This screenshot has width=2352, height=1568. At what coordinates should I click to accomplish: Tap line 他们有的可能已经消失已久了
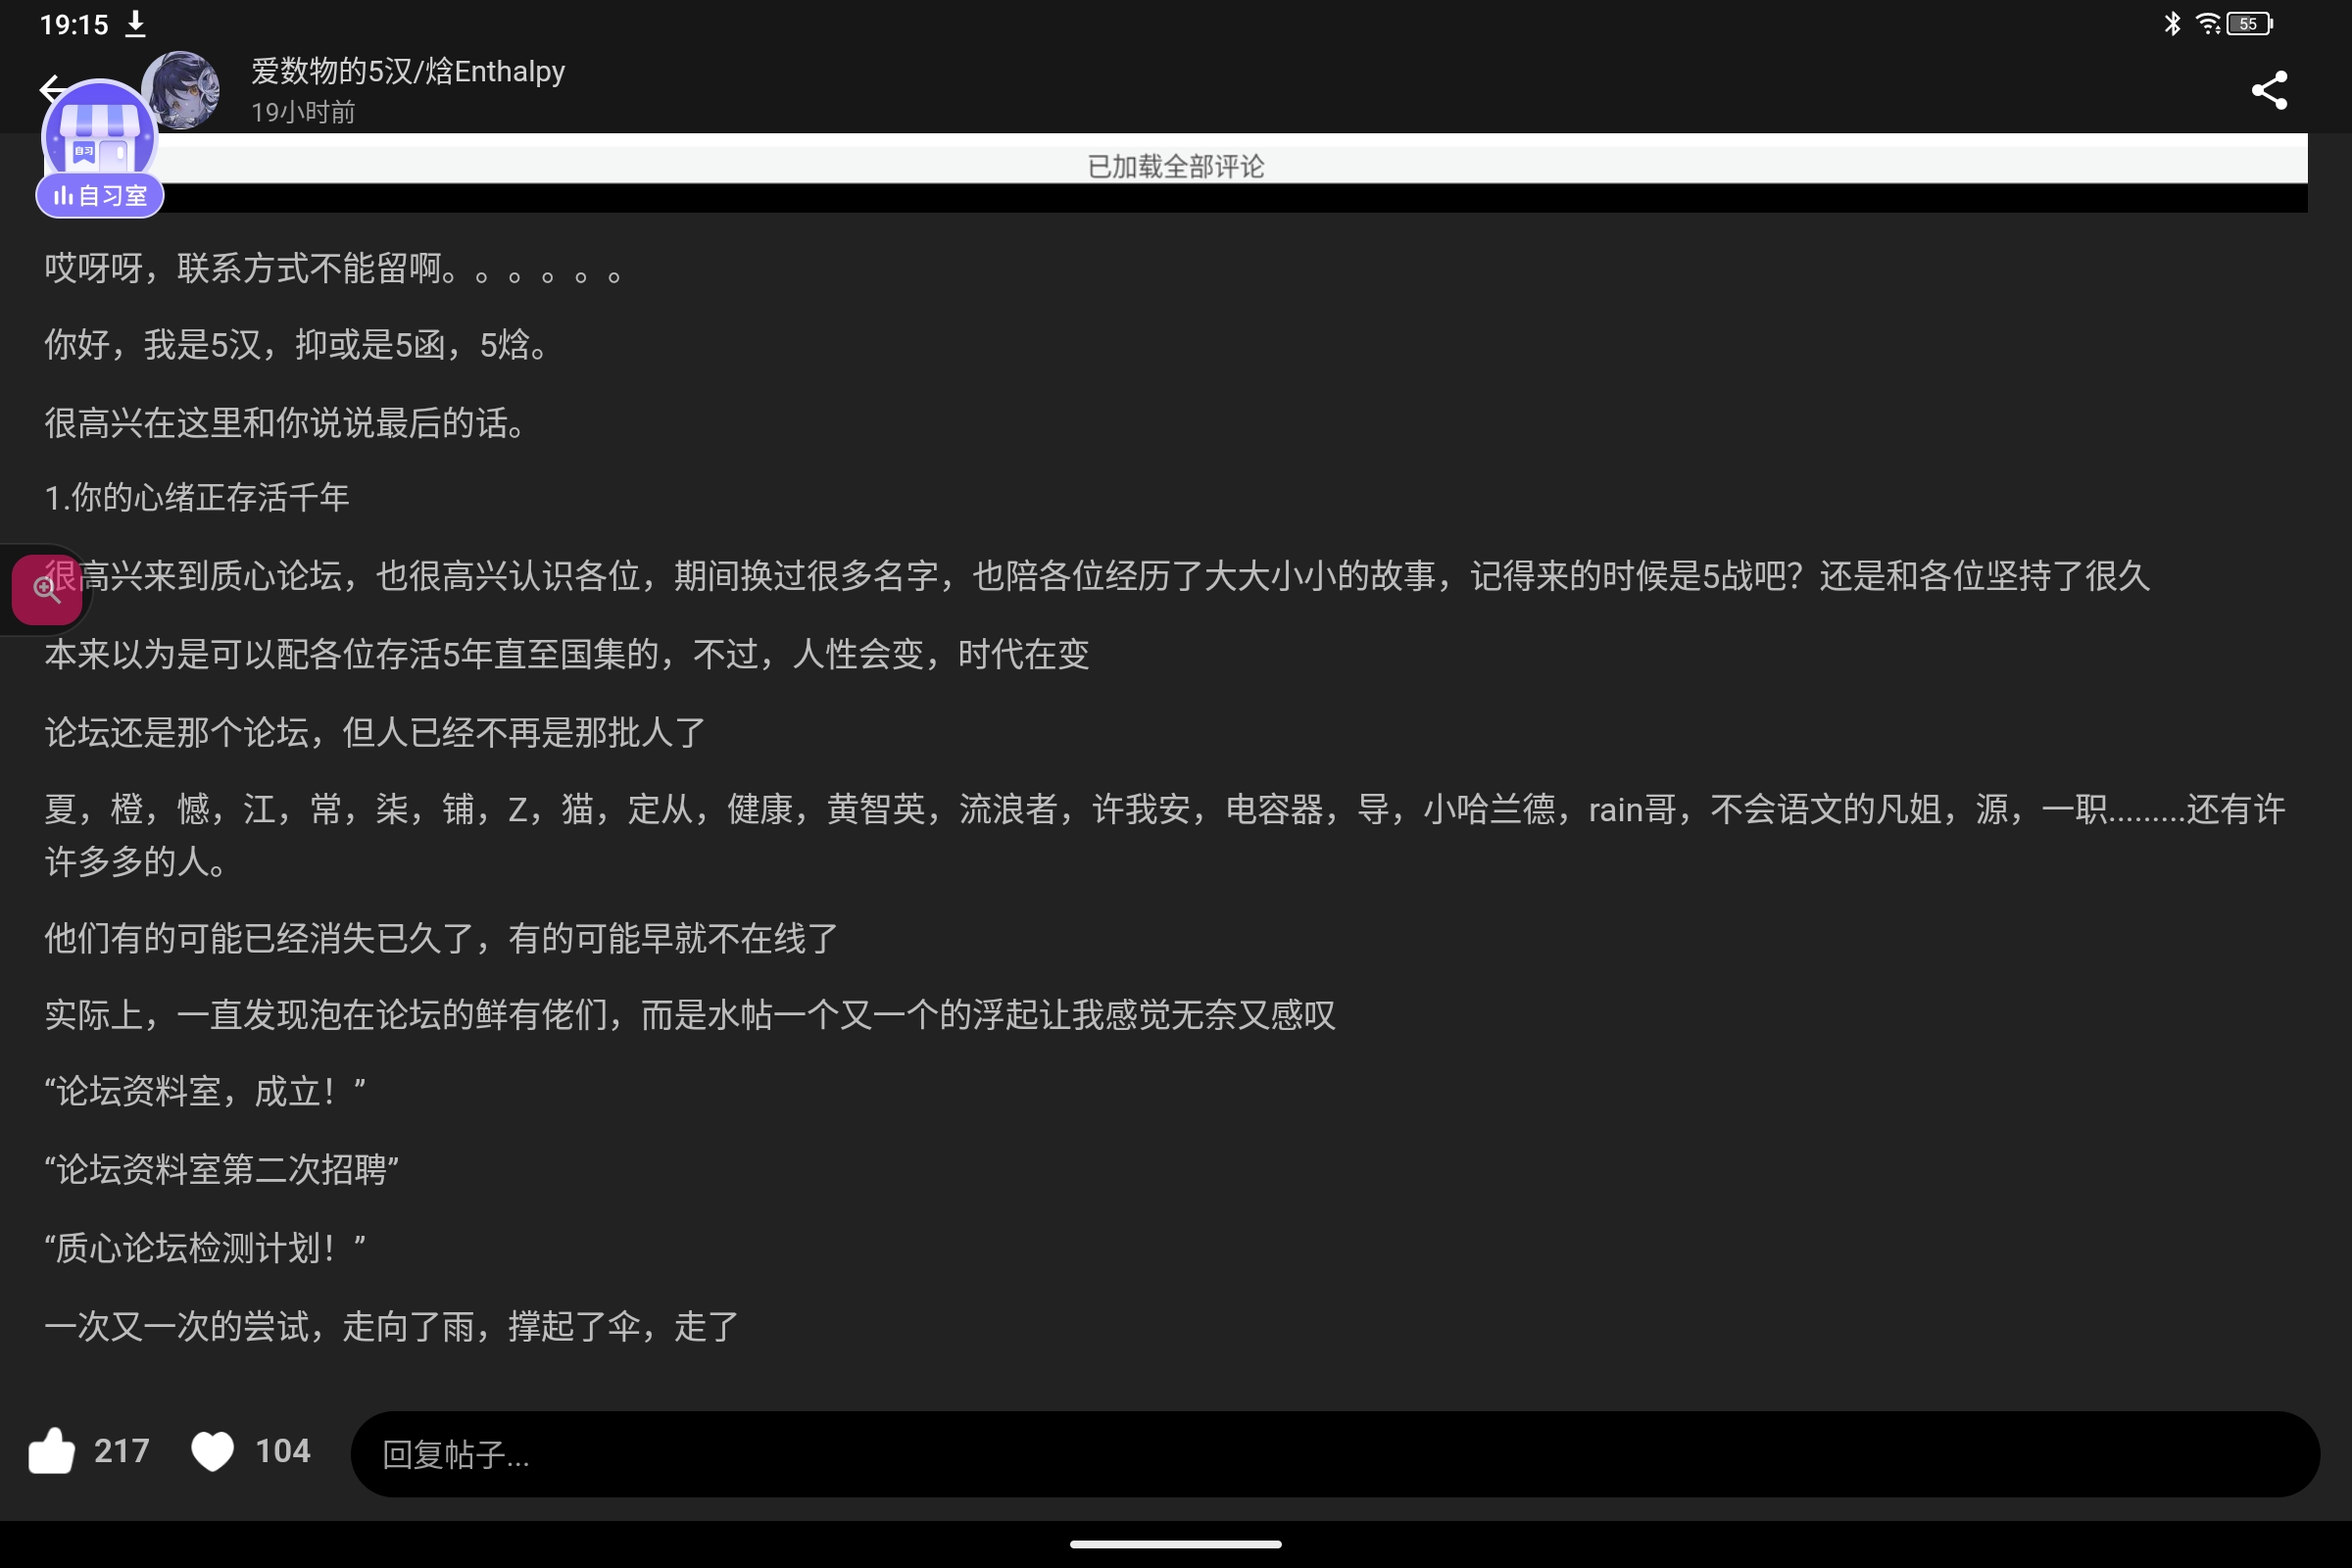tap(442, 938)
